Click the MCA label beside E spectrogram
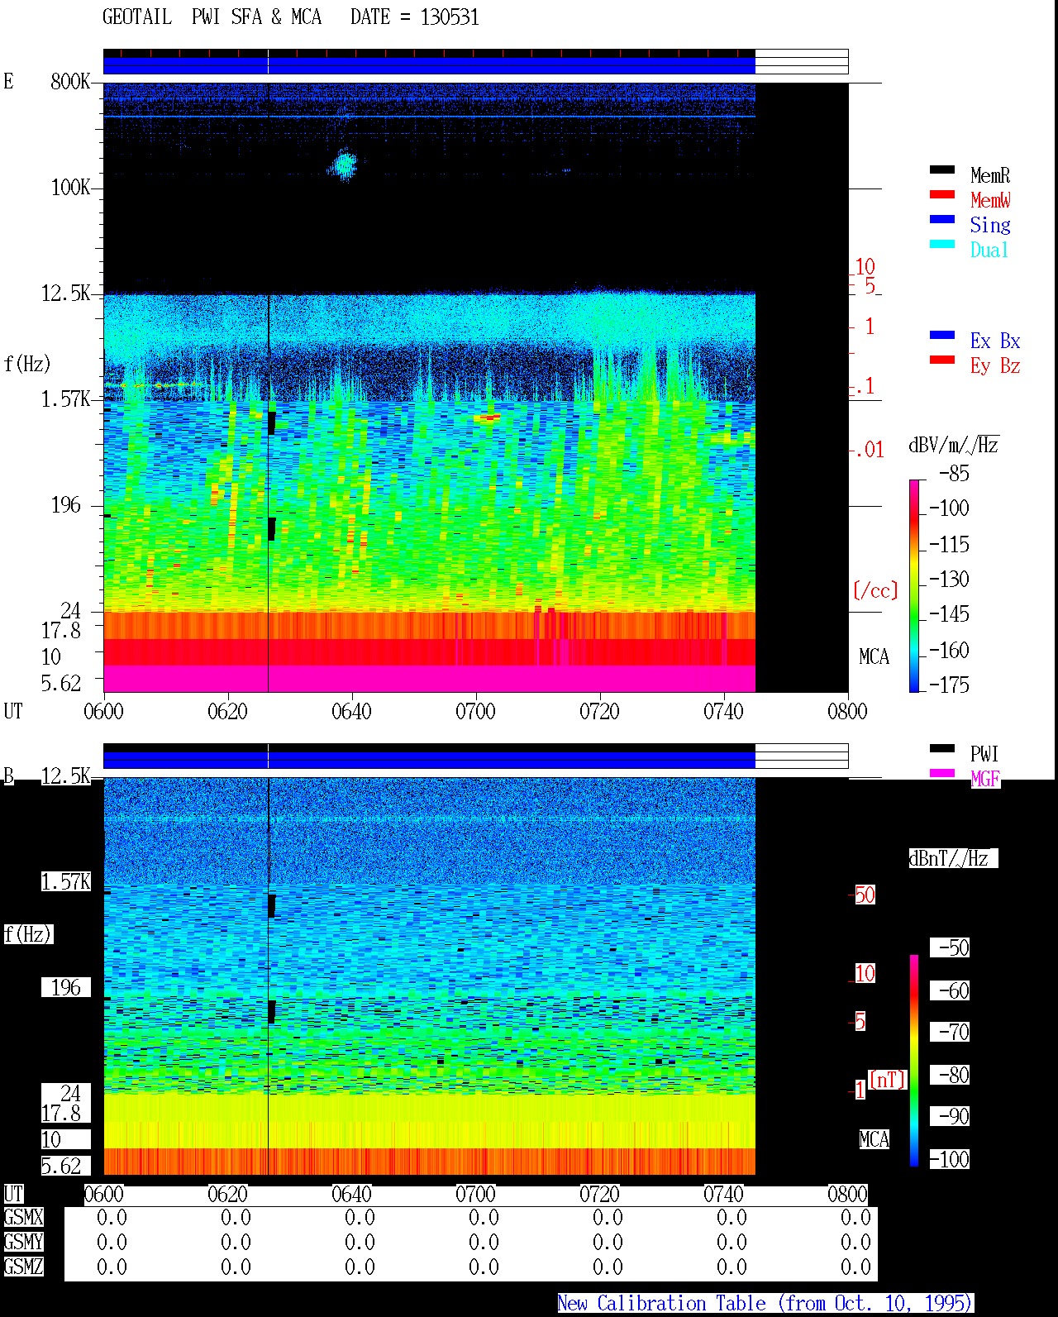This screenshot has width=1058, height=1317. (874, 657)
